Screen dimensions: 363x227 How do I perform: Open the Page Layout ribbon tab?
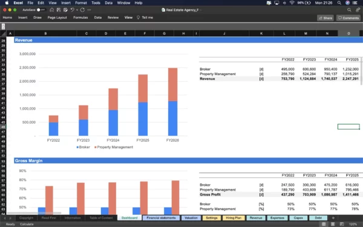(x=57, y=18)
